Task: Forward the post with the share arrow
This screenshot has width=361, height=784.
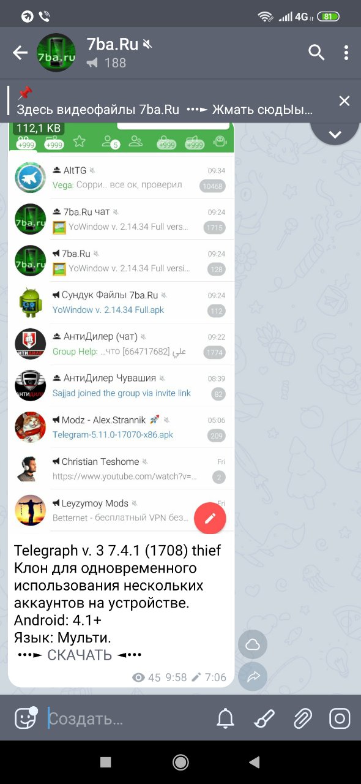Action: 253,676
